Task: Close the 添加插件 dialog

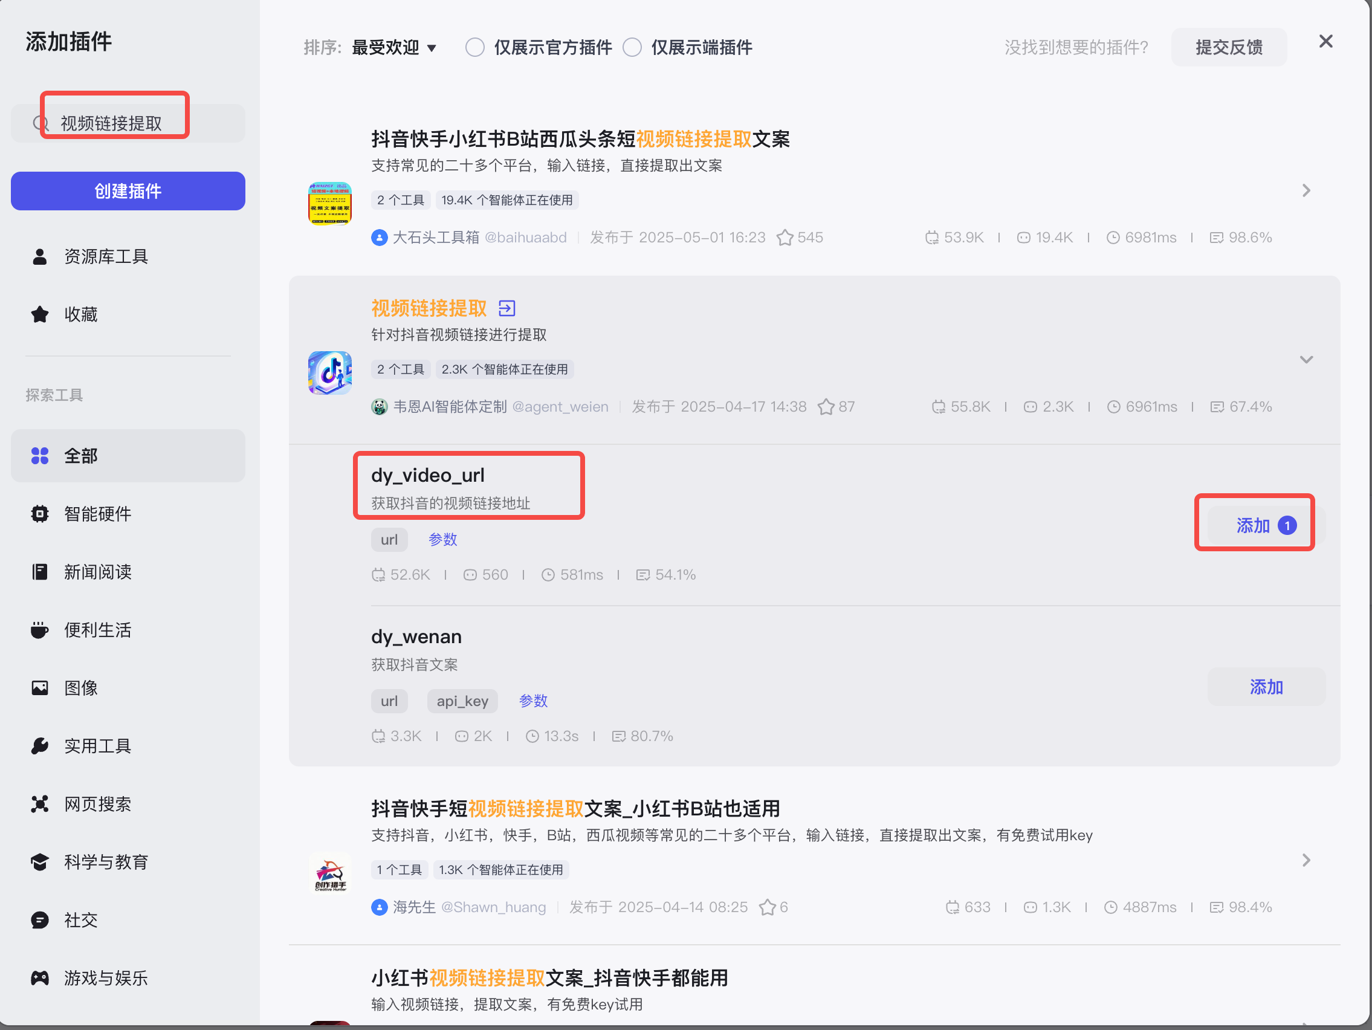Action: pos(1325,42)
